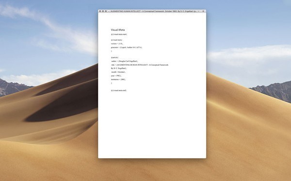Click the author = {Douglas Carl Engelbart} line
The width and height of the screenshot is (291, 181).
pyautogui.click(x=125, y=61)
